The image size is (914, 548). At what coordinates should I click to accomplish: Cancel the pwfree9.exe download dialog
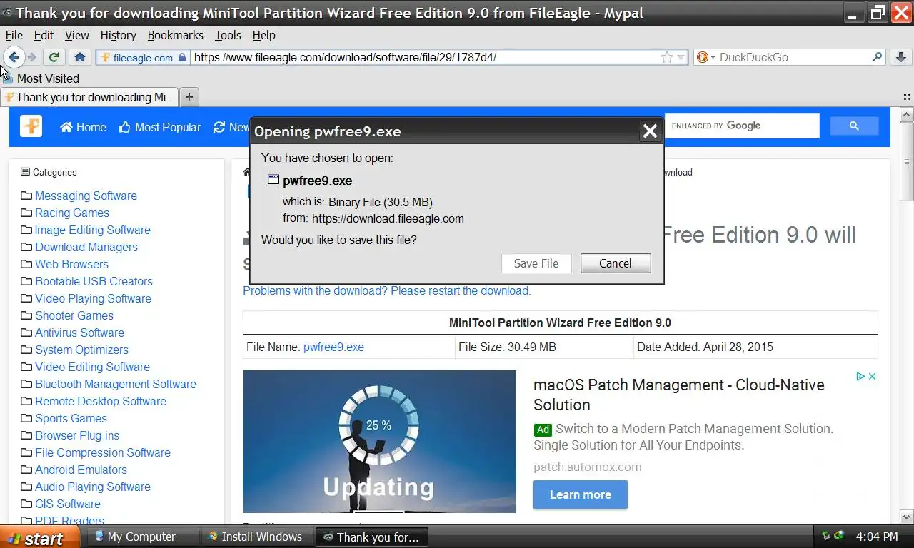[616, 263]
